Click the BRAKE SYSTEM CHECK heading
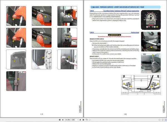167x122 pixels. (97, 39)
